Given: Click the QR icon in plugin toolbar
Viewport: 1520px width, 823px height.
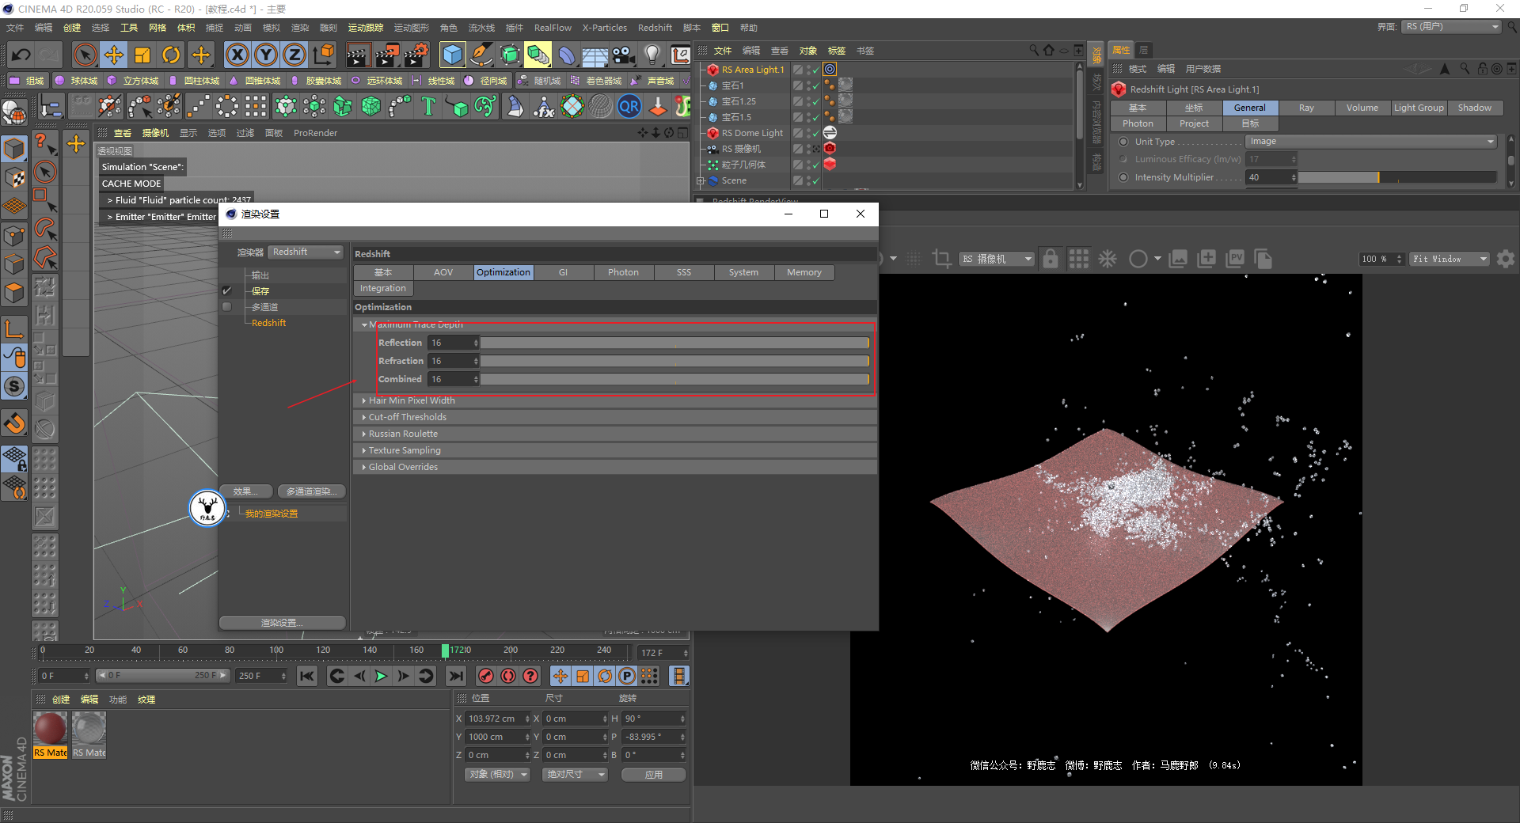Looking at the screenshot, I should 629,106.
